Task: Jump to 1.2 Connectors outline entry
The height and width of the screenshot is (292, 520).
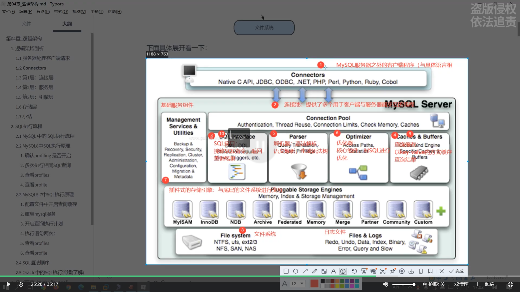Action: point(31,68)
